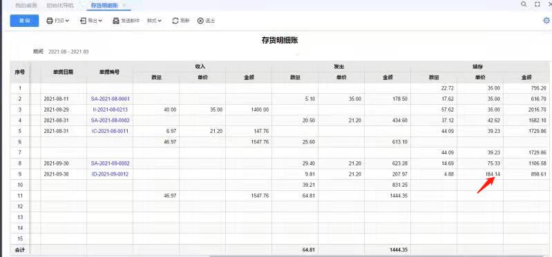Open document ID-2021-09-0012 link
Viewport: 552px width, 257px height.
[x=110, y=174]
